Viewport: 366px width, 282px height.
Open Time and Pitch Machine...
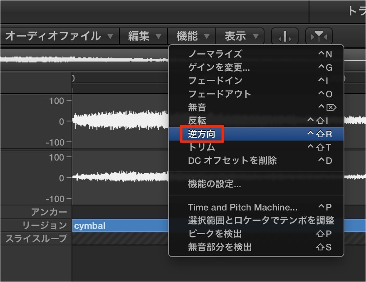tap(256, 207)
